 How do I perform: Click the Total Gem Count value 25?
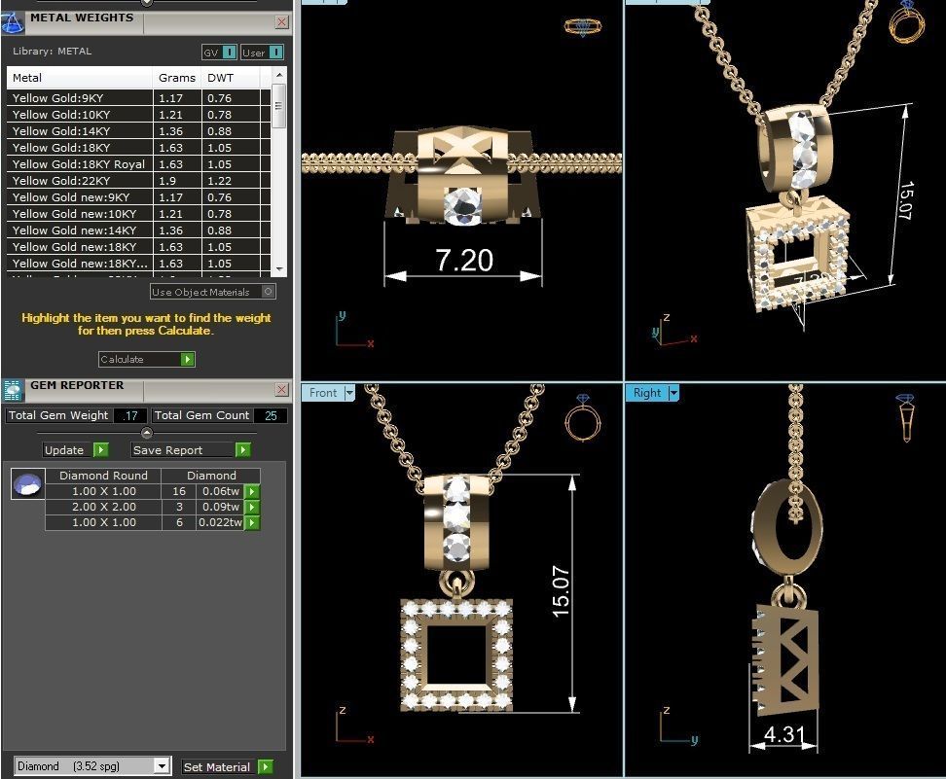pyautogui.click(x=271, y=415)
